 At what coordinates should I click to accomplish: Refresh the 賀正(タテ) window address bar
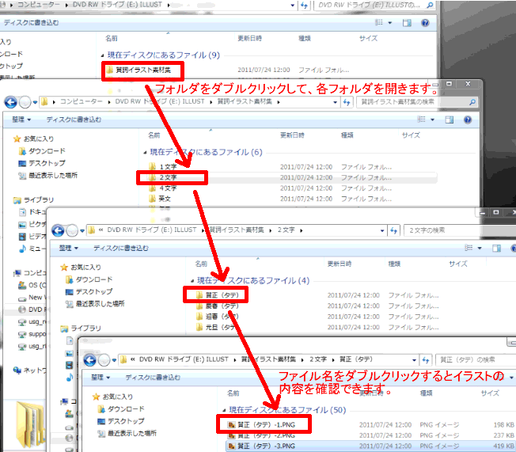pos(426,360)
